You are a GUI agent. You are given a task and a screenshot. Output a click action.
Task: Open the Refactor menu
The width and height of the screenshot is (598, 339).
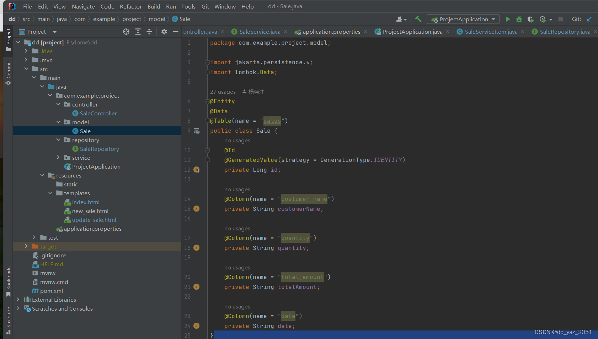pyautogui.click(x=130, y=6)
